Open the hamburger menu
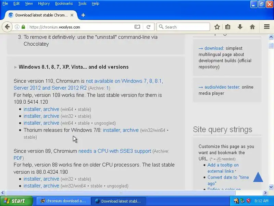Screen dimensions: 274x206 coord(267,27)
